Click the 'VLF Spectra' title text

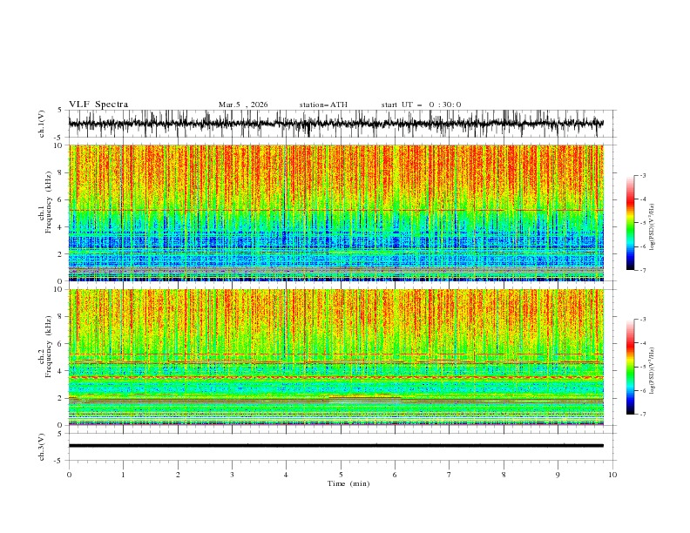pyautogui.click(x=98, y=105)
